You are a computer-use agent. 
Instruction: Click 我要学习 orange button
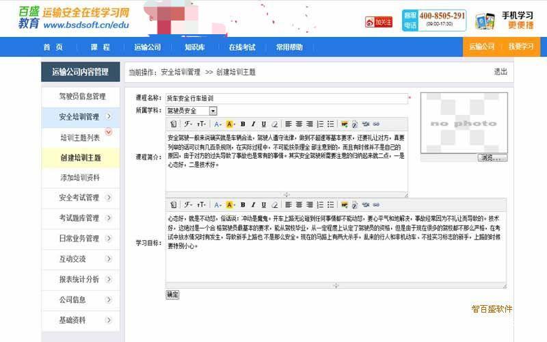pos(520,47)
